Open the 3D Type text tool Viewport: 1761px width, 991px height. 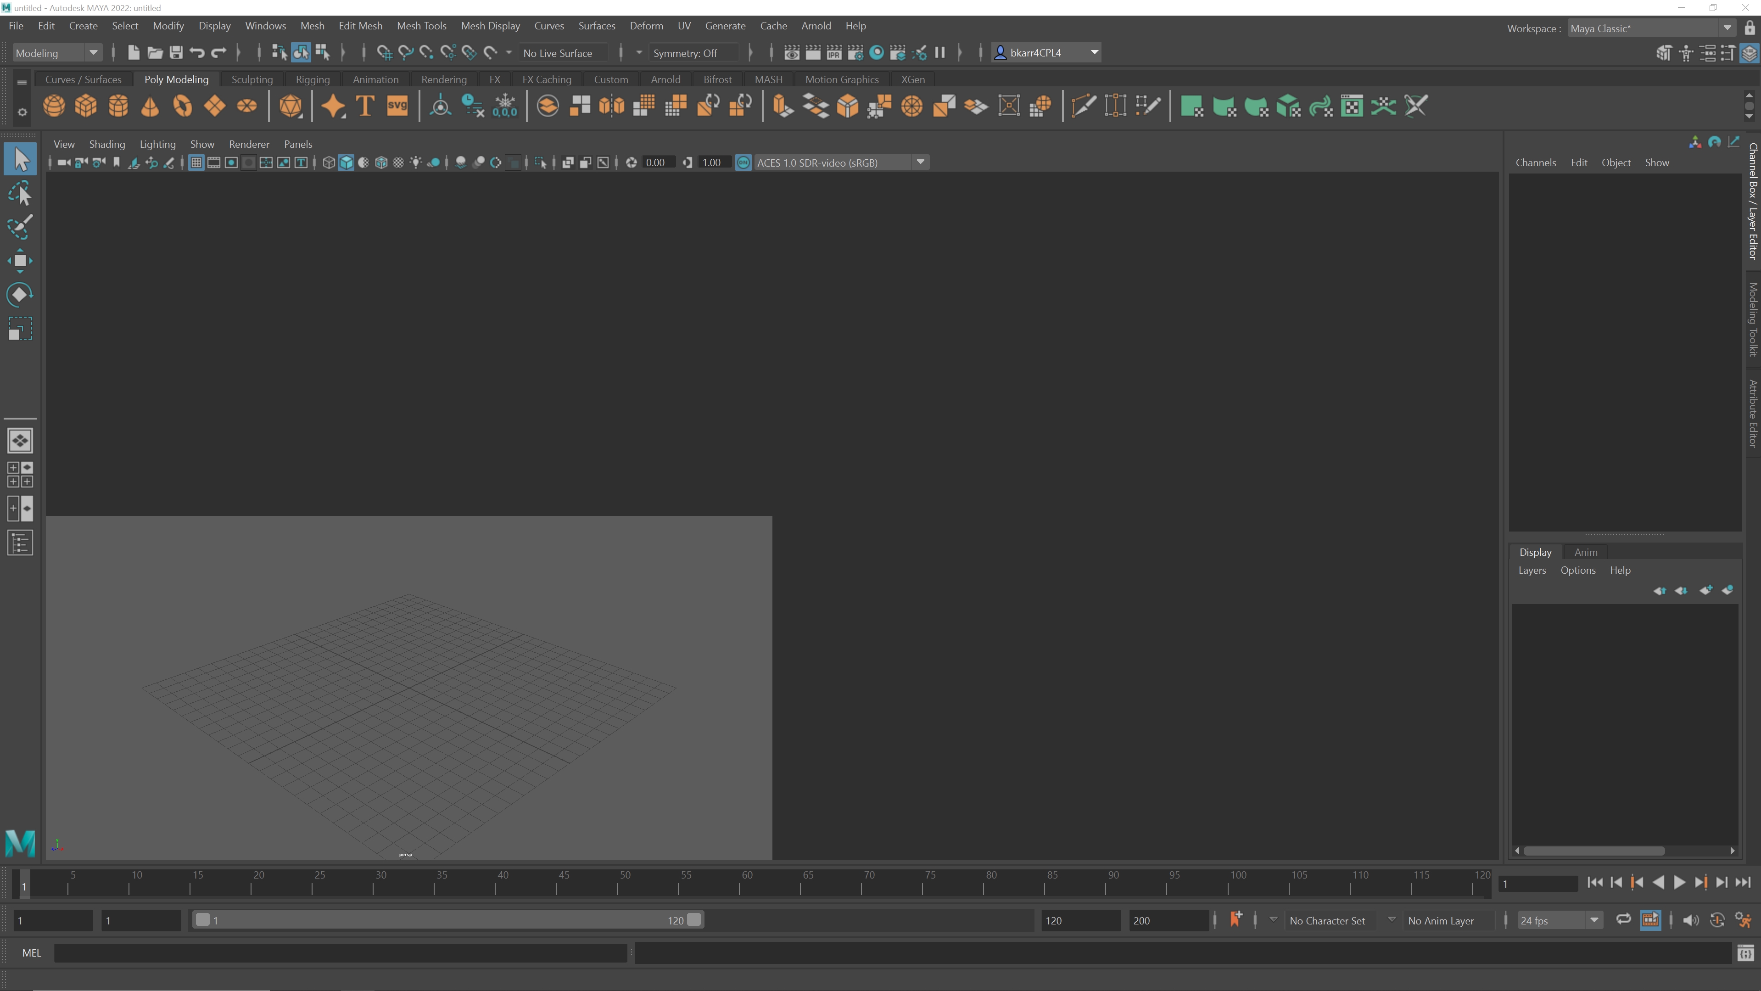364,106
